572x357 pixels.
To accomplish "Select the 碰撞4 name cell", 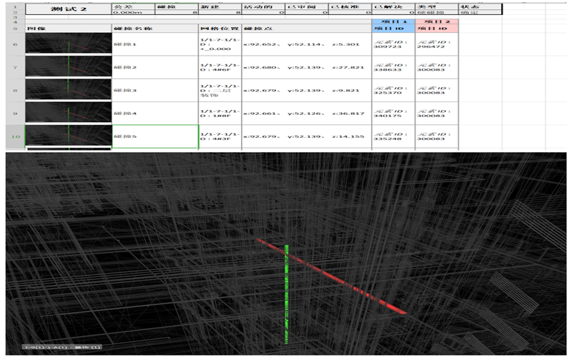I will [155, 114].
